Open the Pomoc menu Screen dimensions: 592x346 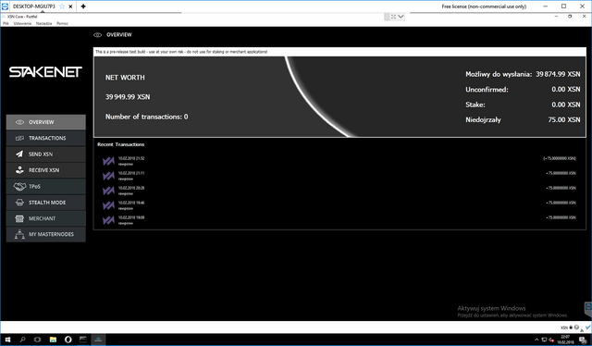(62, 23)
